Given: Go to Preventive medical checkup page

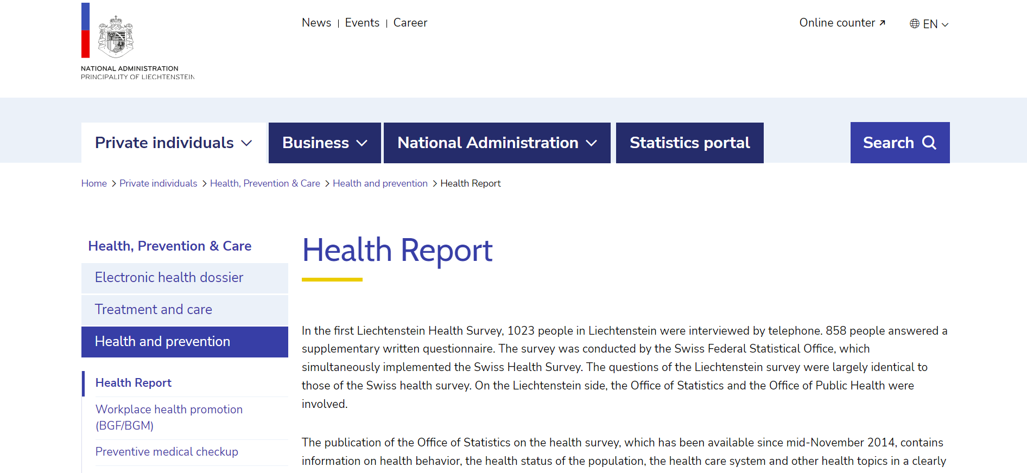Looking at the screenshot, I should pos(167,452).
